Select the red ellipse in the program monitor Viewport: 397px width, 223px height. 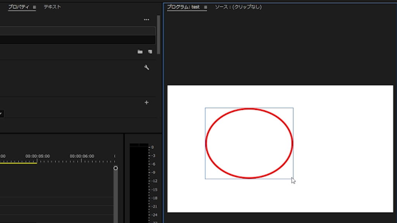[x=249, y=143]
